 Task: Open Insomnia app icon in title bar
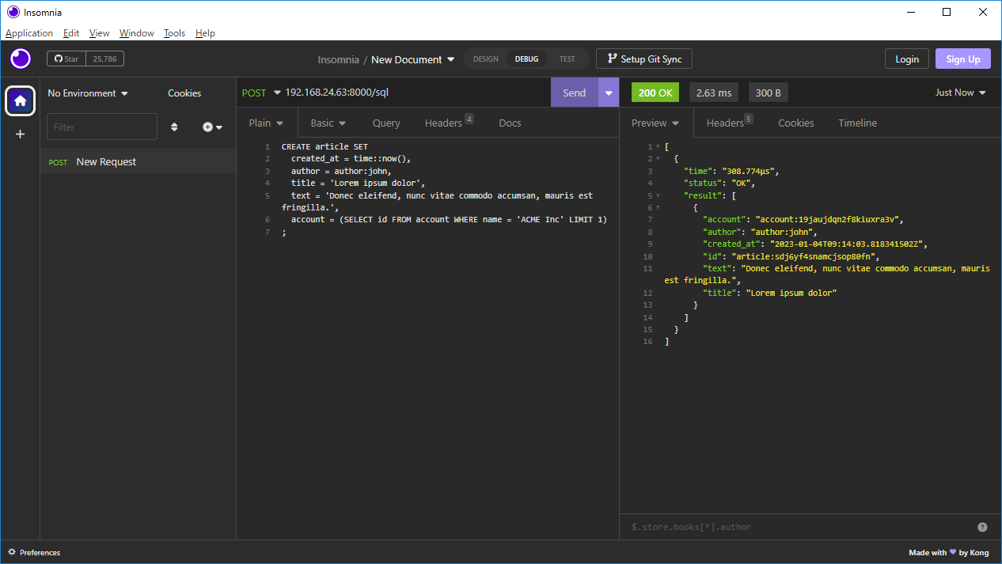click(x=13, y=12)
